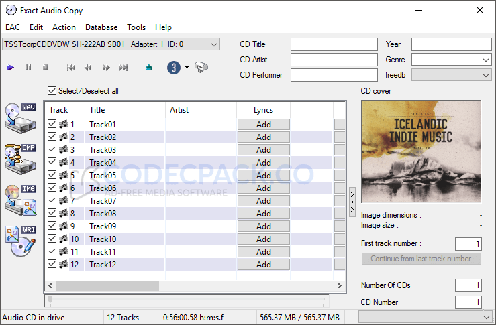
Task: Uncheck track 11 checkbox
Action: click(x=52, y=251)
